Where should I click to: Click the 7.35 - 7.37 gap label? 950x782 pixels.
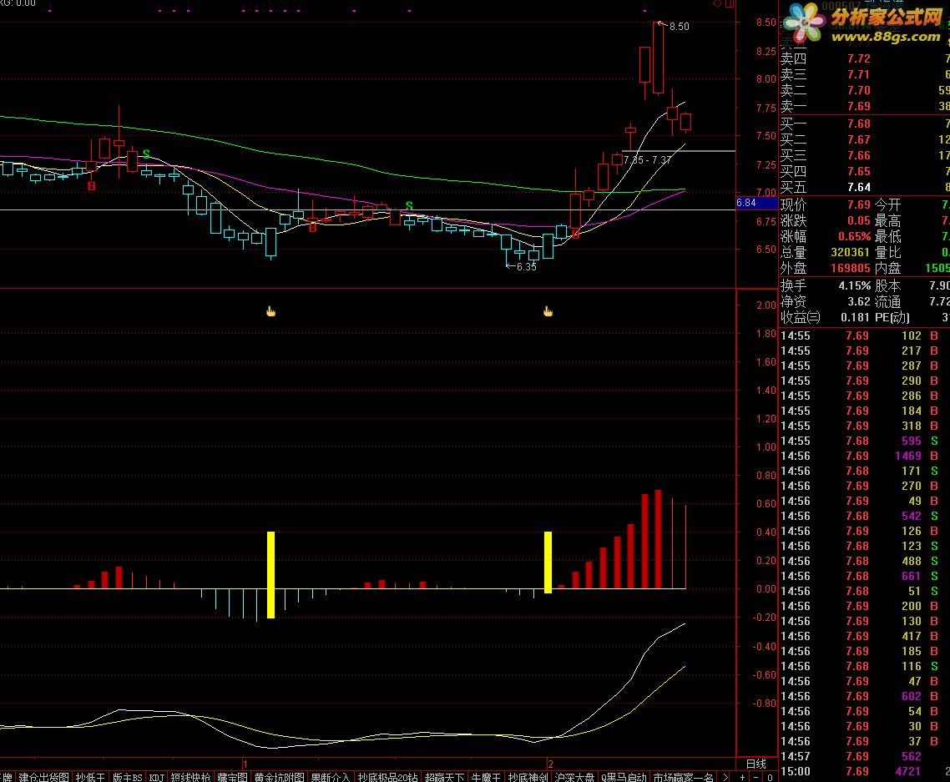(647, 160)
